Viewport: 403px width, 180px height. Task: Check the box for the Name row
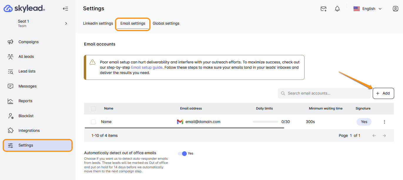(x=93, y=122)
